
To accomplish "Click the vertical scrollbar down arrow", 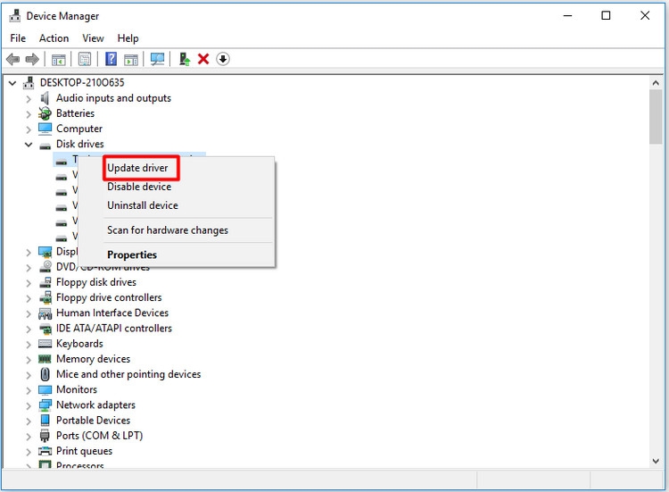I will click(x=656, y=461).
